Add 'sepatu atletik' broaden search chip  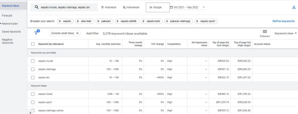click(x=127, y=21)
